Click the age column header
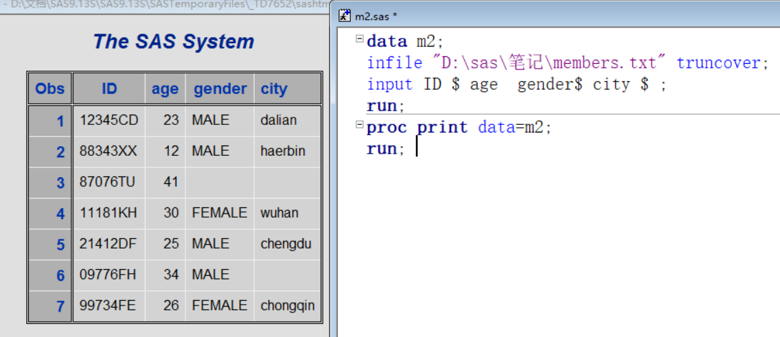 pos(165,89)
